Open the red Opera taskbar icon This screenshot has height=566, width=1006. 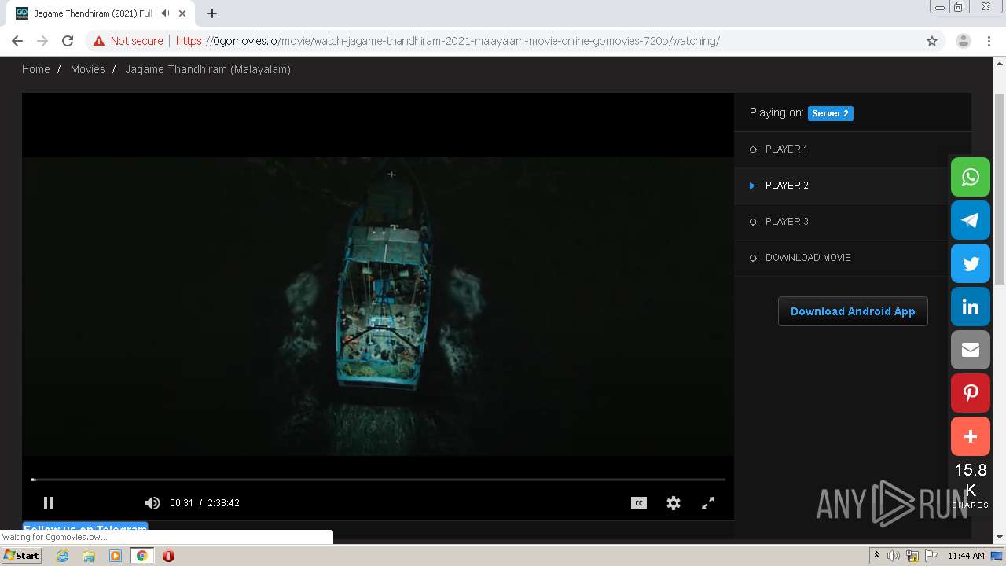[168, 556]
